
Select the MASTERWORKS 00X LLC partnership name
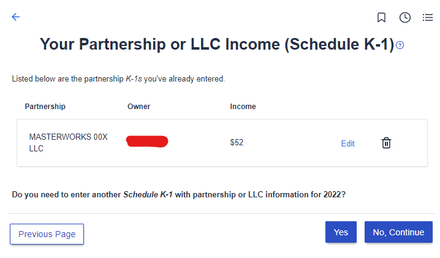point(68,143)
